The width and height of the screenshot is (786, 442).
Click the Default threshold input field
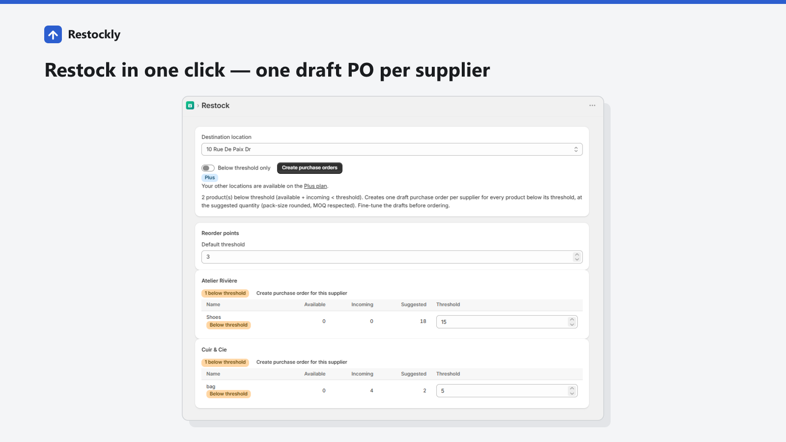(392, 257)
